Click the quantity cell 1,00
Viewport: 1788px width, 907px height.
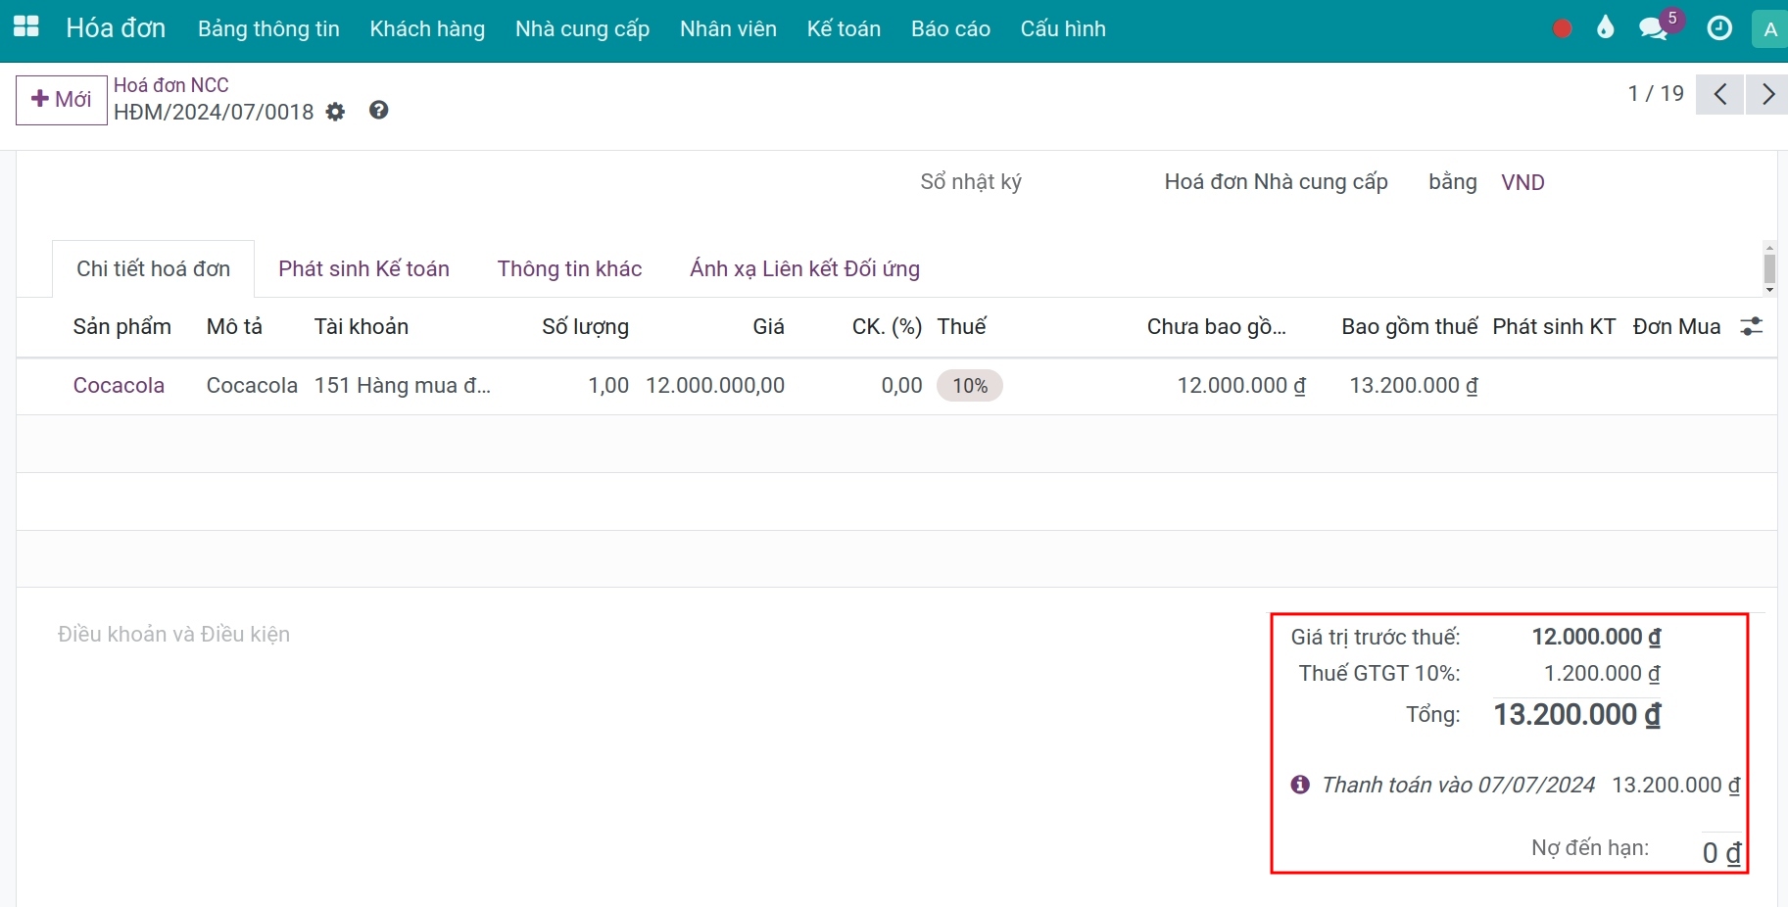[x=608, y=386]
